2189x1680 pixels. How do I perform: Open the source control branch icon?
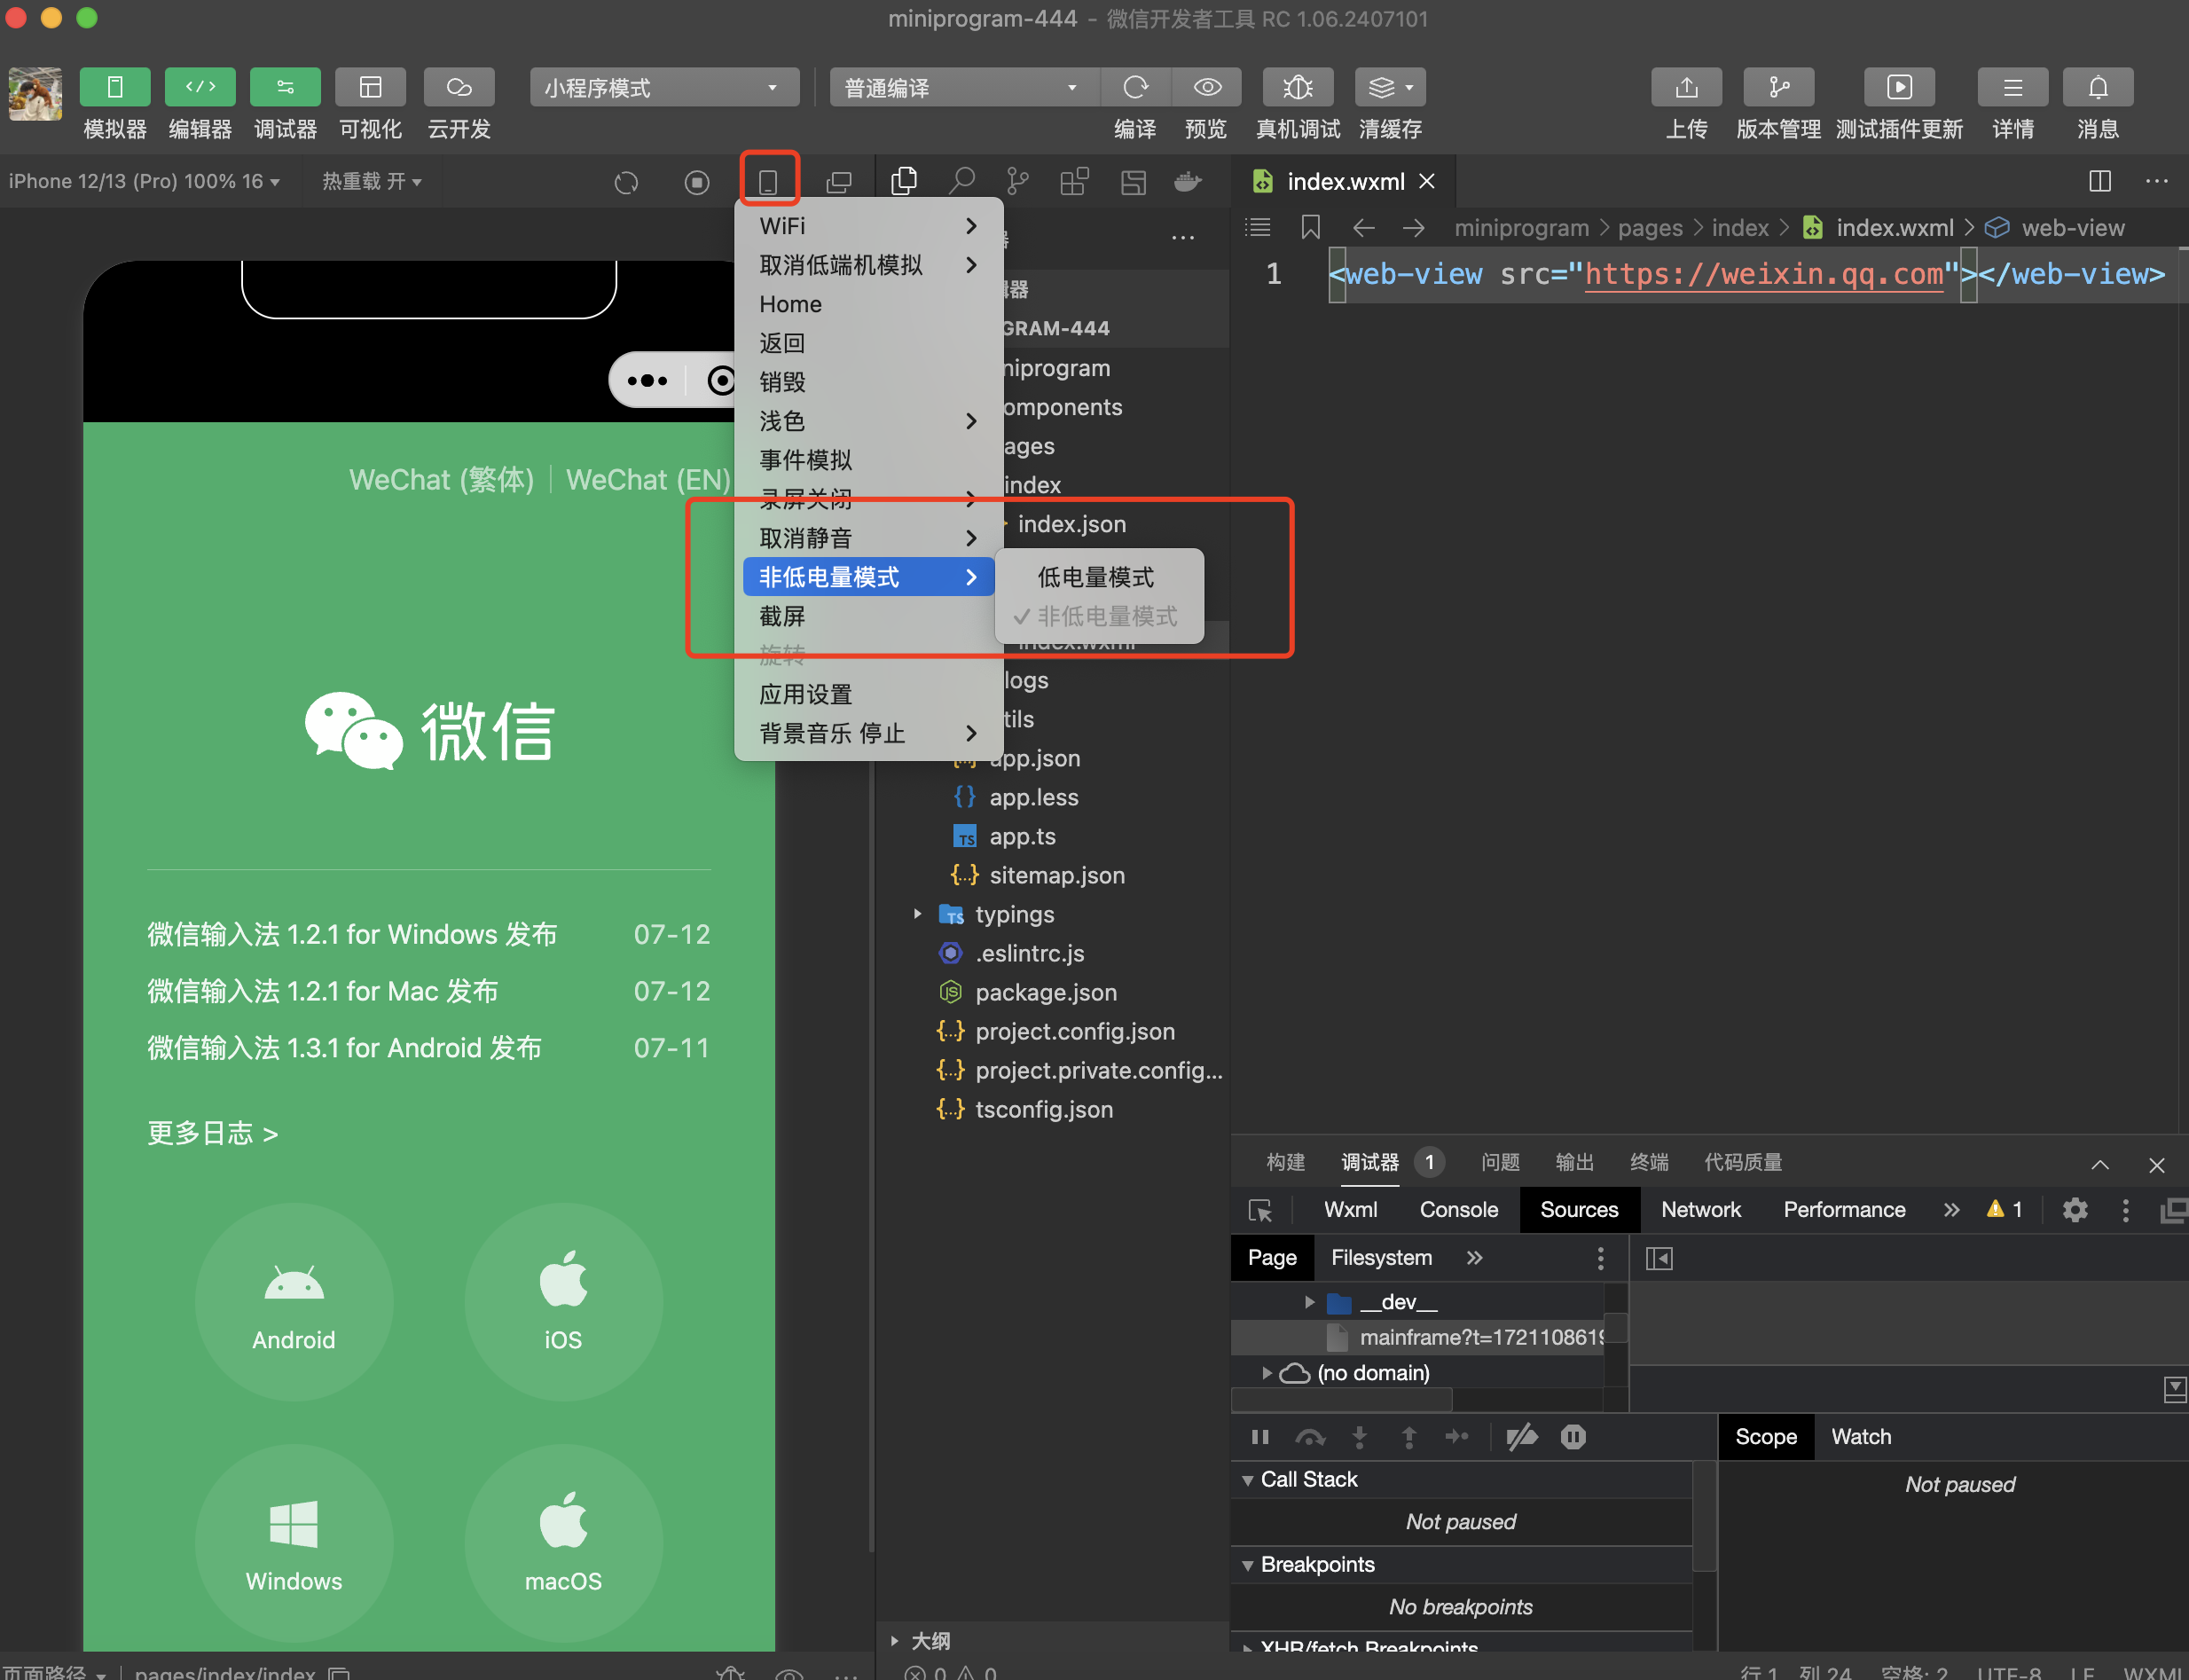pos(1018,181)
